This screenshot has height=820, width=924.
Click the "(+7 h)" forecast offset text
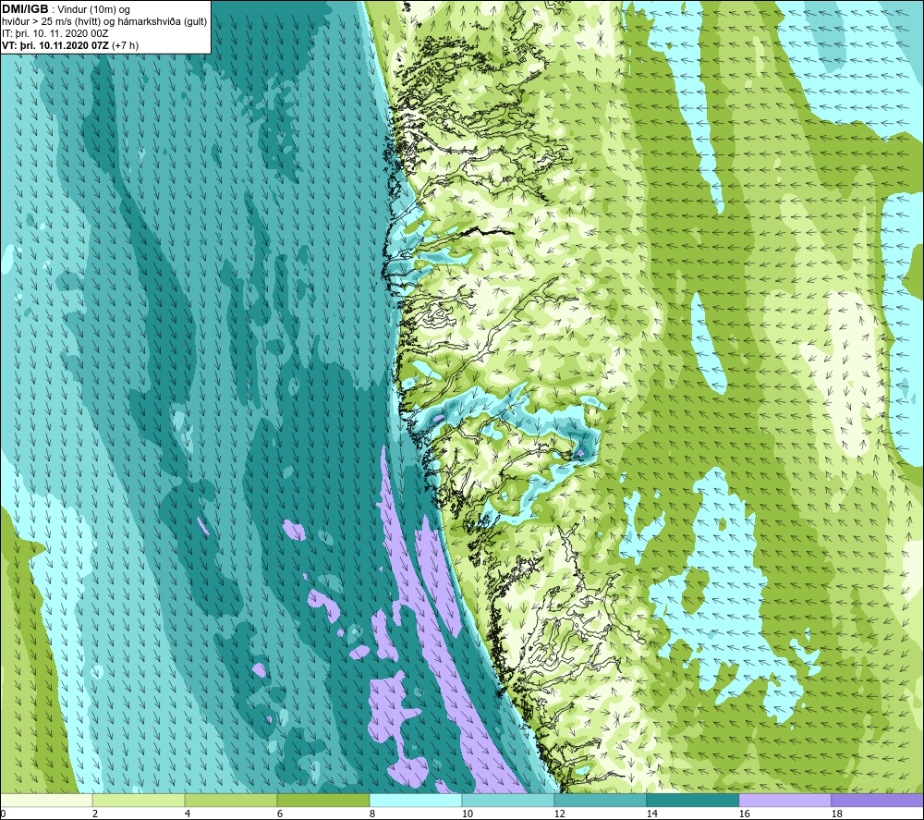tap(125, 45)
